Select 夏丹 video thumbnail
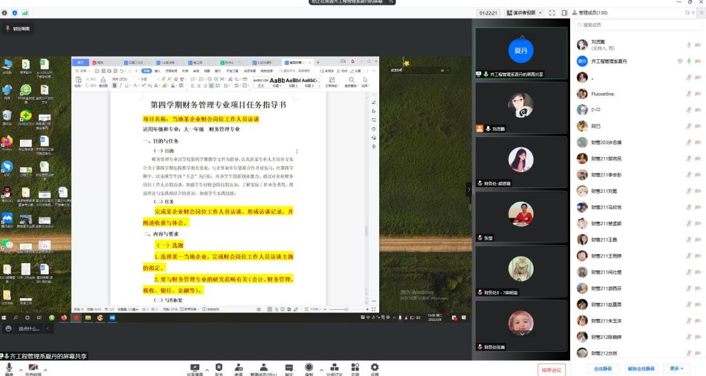The width and height of the screenshot is (706, 376). tap(521, 53)
